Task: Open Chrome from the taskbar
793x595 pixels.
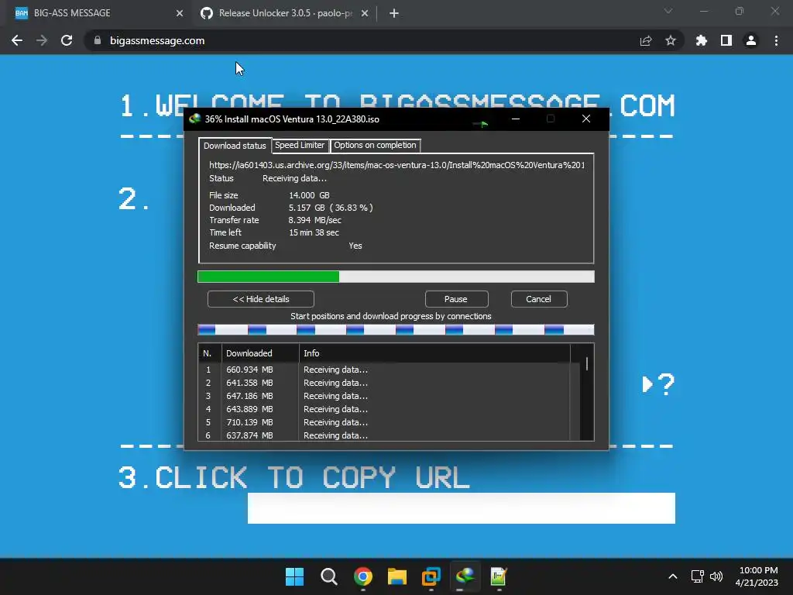Action: point(363,576)
